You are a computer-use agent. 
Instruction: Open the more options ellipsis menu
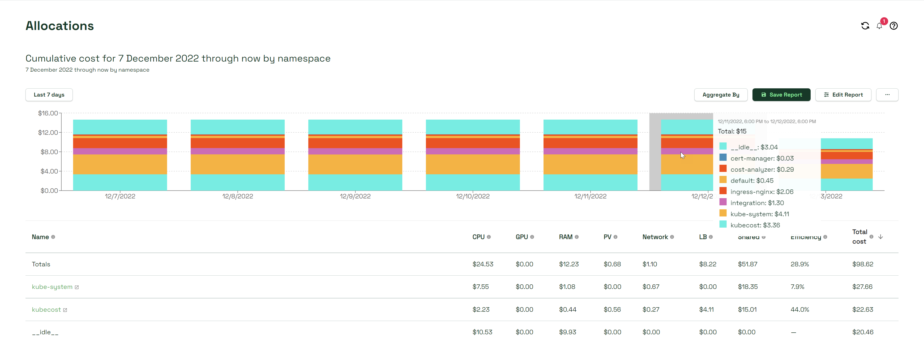point(887,95)
